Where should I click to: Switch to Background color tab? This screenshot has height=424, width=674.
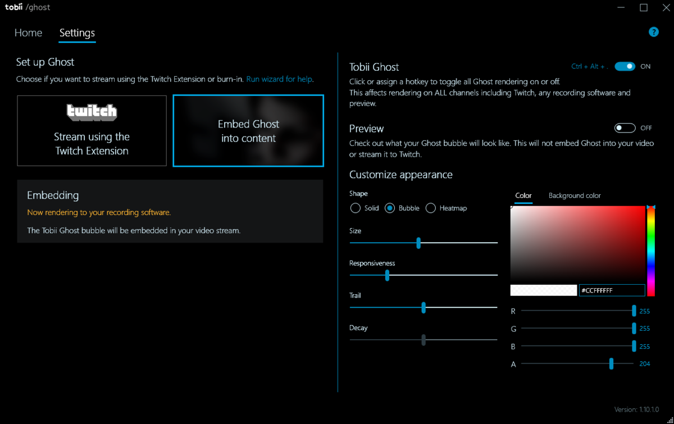(x=575, y=195)
